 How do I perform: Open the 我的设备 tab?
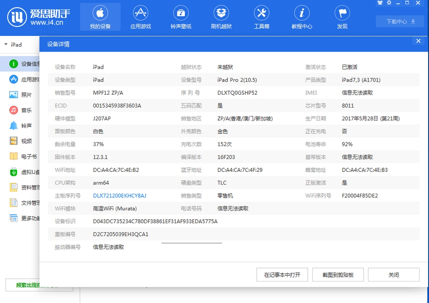[x=100, y=17]
